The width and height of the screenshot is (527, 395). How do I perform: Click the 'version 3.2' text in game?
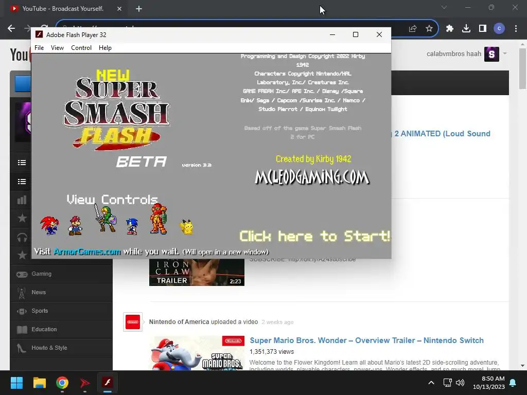point(197,165)
